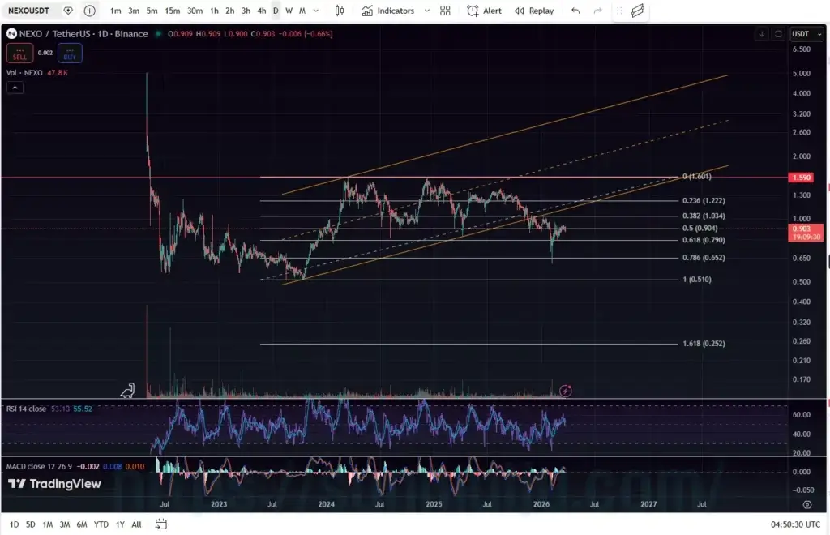Open the USDT currency dropdown
This screenshot has width=830, height=535.
(x=806, y=34)
